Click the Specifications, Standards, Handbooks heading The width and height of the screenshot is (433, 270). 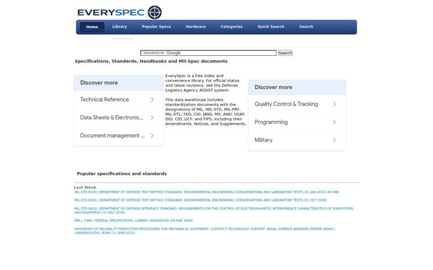tap(151, 61)
